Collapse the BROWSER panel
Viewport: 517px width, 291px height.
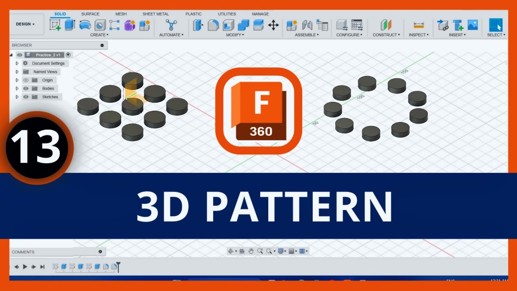102,45
